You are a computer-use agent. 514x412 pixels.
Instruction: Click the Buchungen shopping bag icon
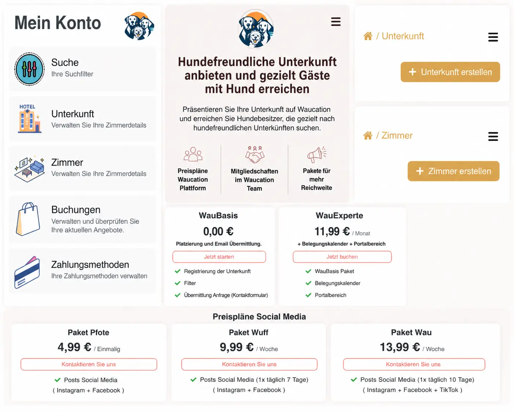28,219
